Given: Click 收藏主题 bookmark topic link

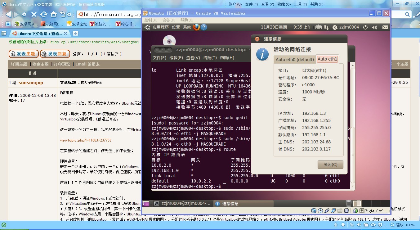Looking at the screenshot, I should pyautogui.click(x=41, y=64).
